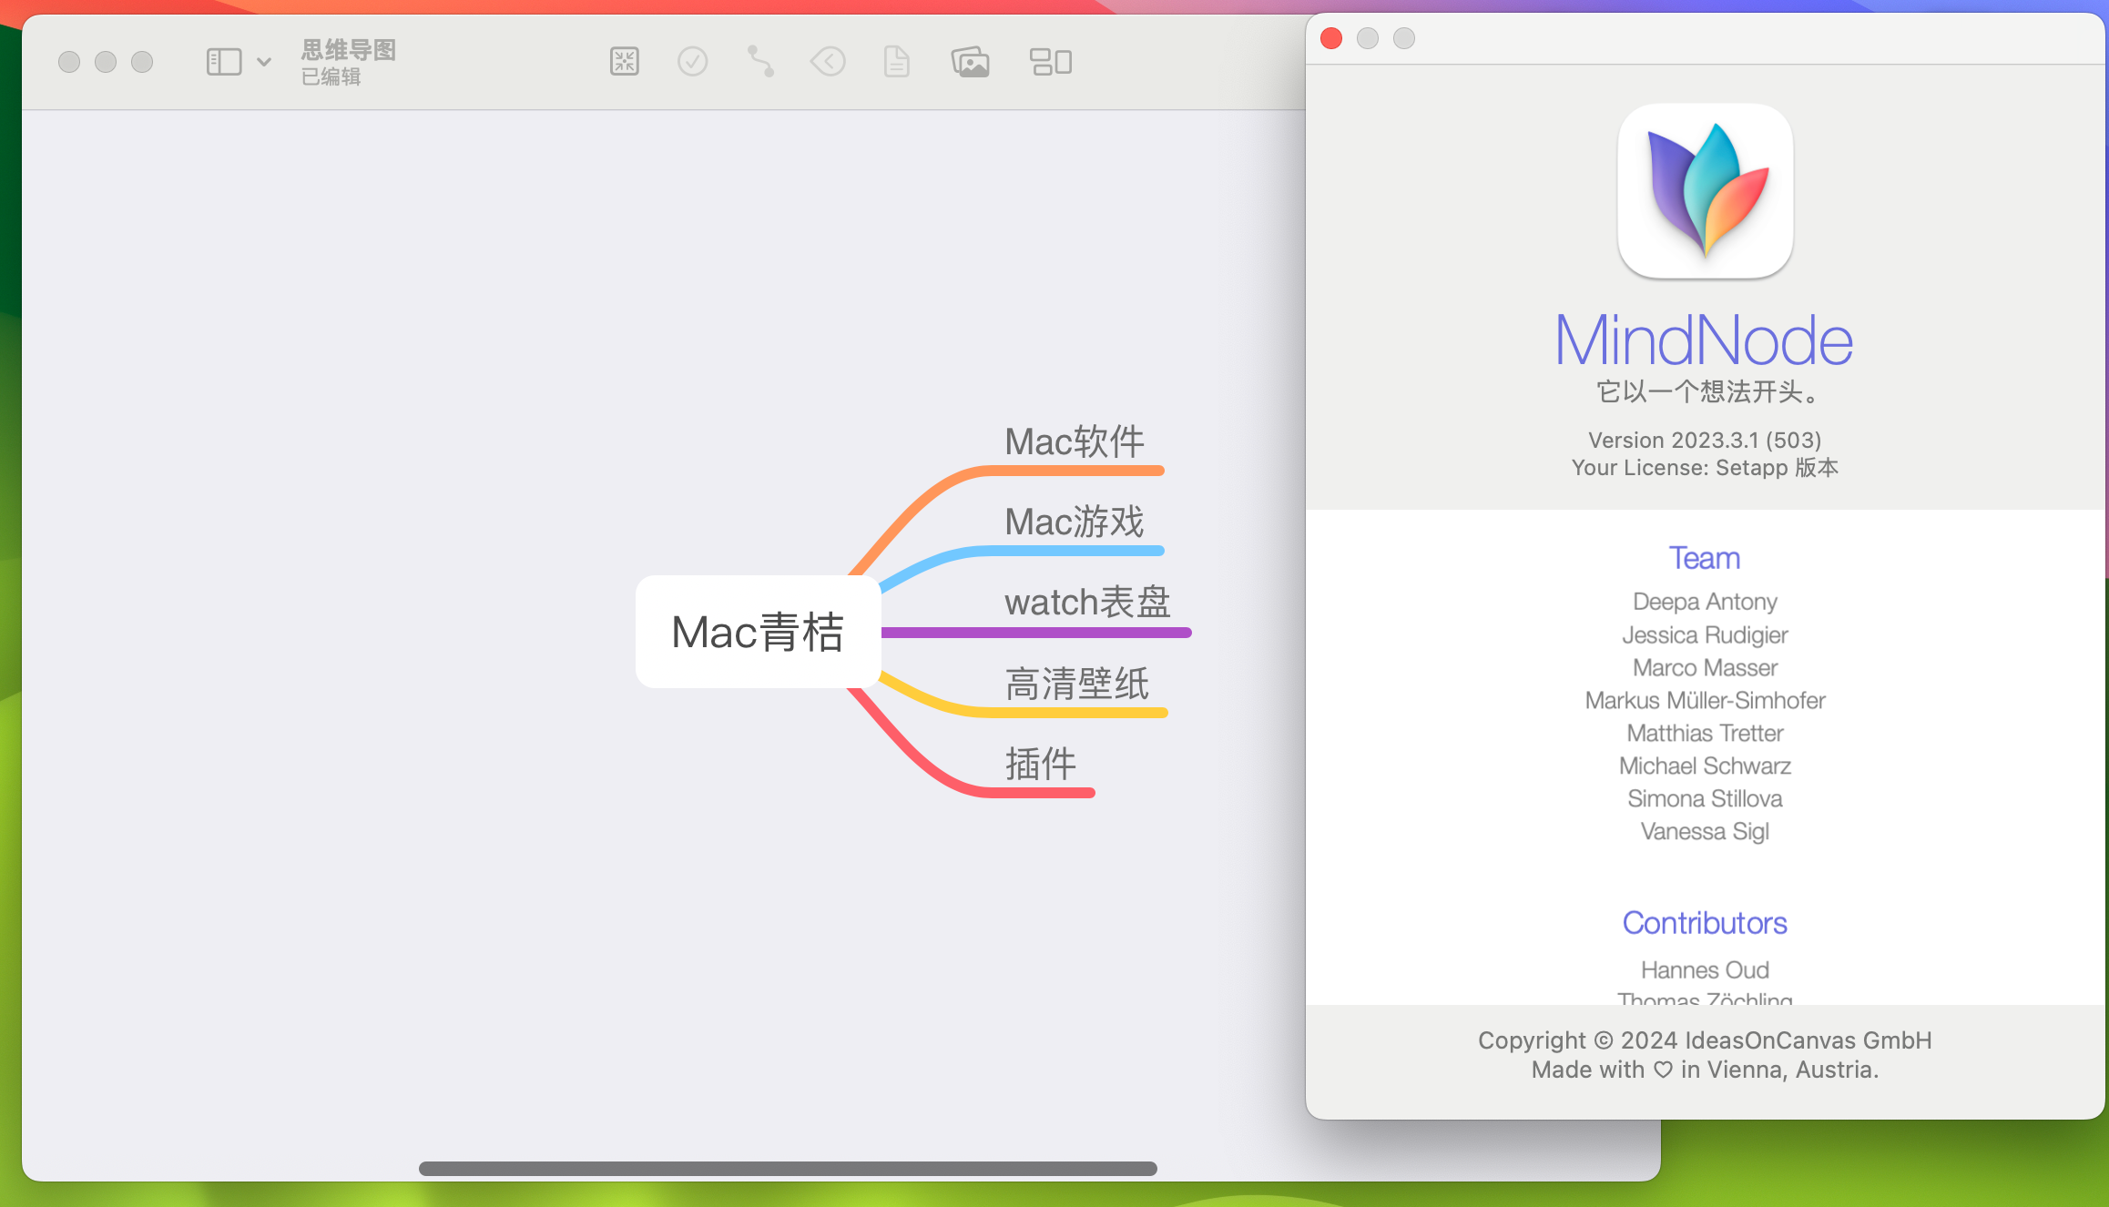Select the watch表盘 branch node
The image size is (2109, 1207).
pos(1087,603)
